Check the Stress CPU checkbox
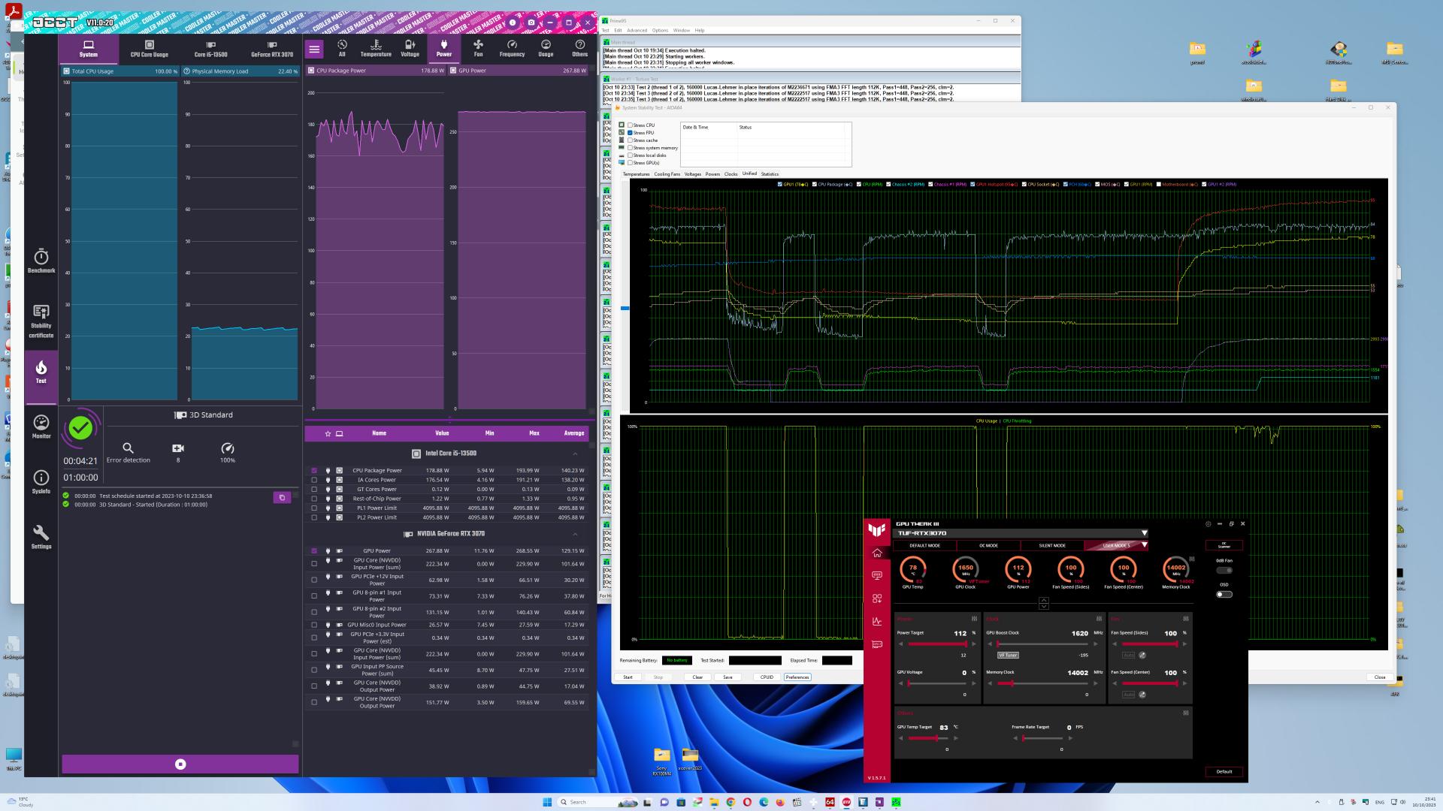Screen dimensions: 1443x811 630,125
